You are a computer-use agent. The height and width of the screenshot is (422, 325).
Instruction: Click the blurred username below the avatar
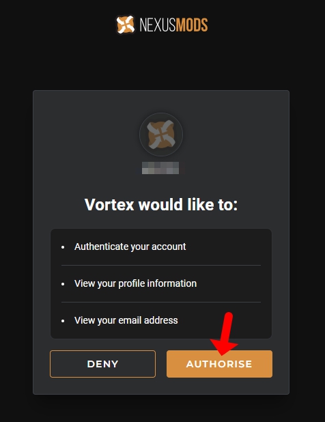point(160,168)
